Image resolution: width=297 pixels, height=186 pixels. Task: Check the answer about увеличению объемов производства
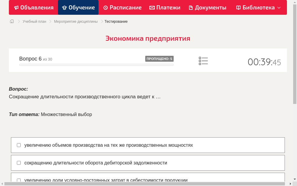tap(19, 145)
